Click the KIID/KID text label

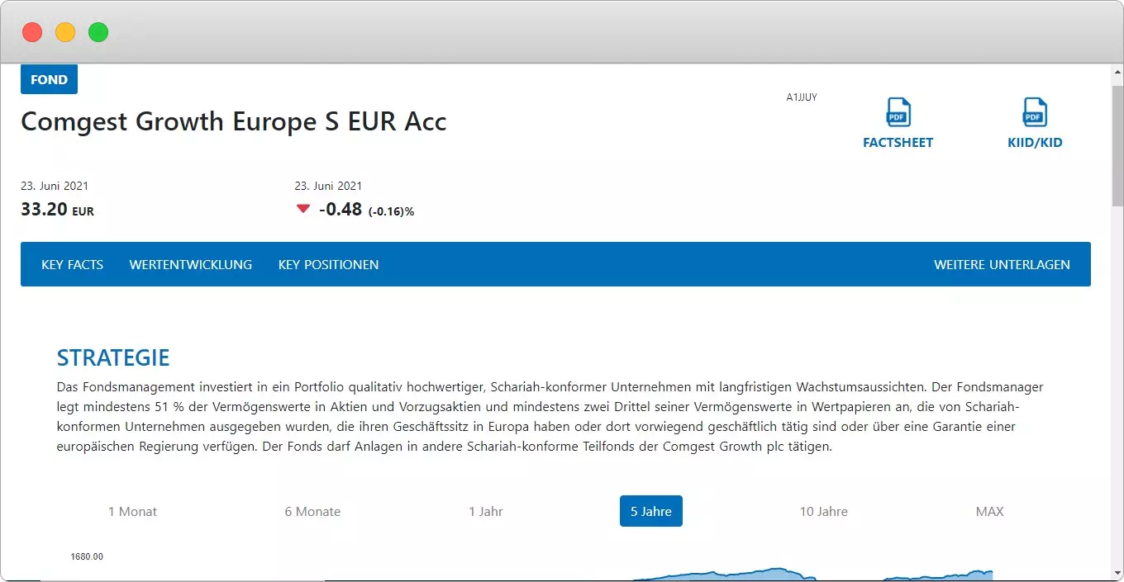[x=1035, y=143]
